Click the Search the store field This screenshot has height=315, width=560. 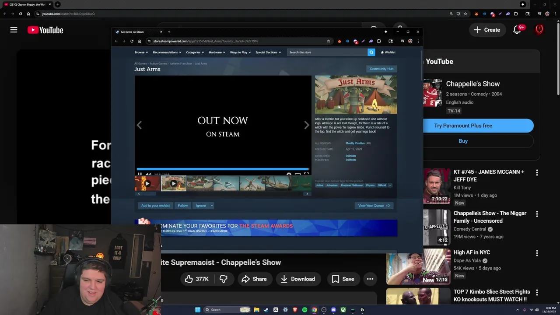327,52
